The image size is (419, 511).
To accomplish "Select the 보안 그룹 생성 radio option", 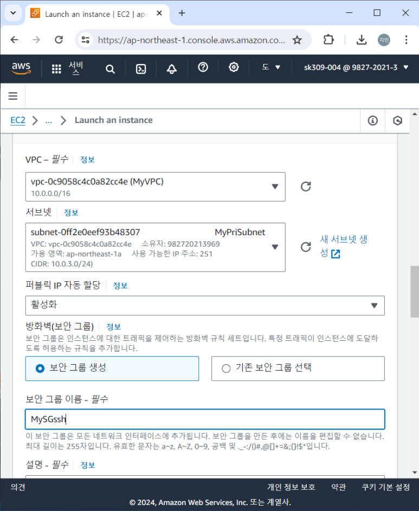I will (112, 368).
